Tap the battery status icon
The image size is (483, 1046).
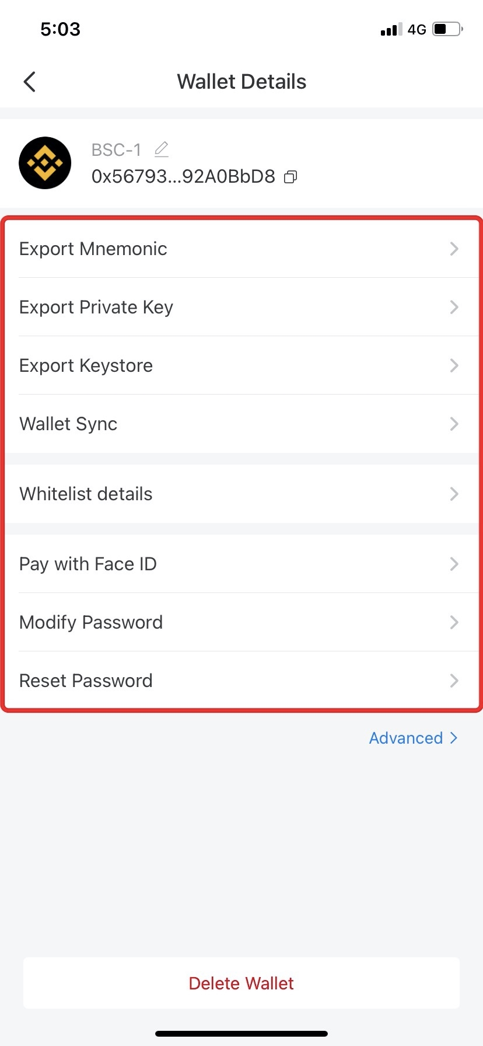click(x=447, y=29)
